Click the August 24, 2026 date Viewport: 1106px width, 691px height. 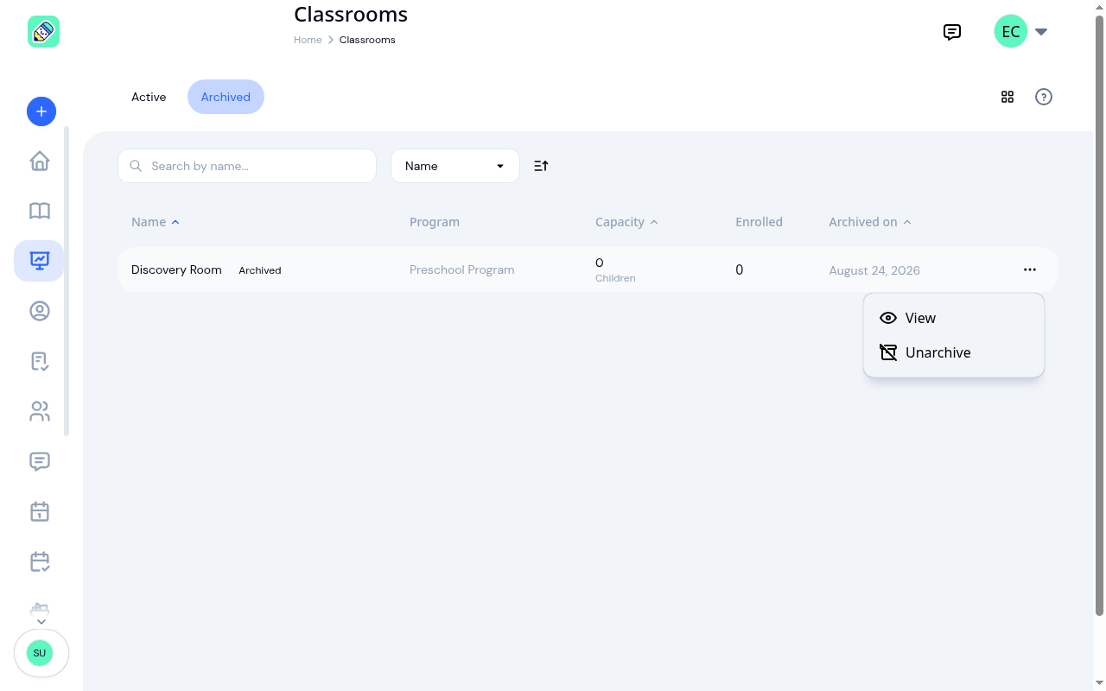pyautogui.click(x=874, y=270)
